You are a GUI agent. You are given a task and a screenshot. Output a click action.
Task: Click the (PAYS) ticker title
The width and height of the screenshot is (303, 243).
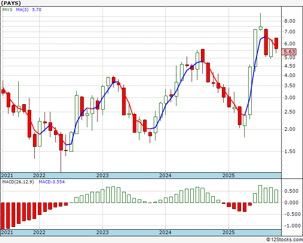click(x=11, y=3)
